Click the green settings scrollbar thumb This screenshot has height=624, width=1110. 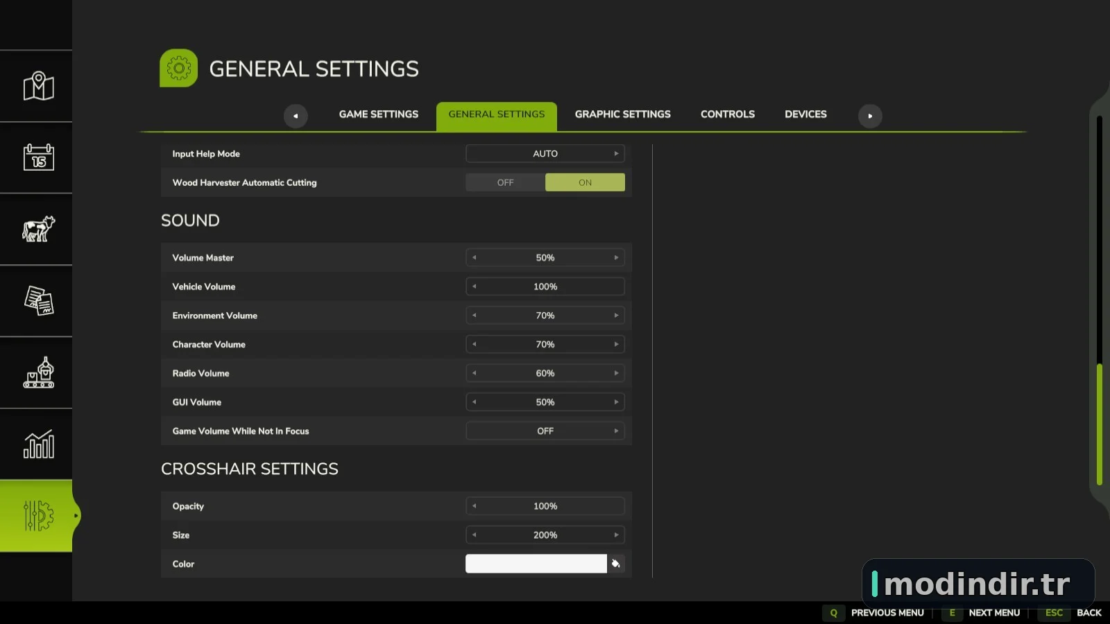pos(1100,423)
